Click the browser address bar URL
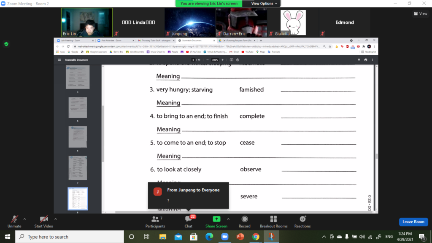432x243 pixels. tap(198, 46)
